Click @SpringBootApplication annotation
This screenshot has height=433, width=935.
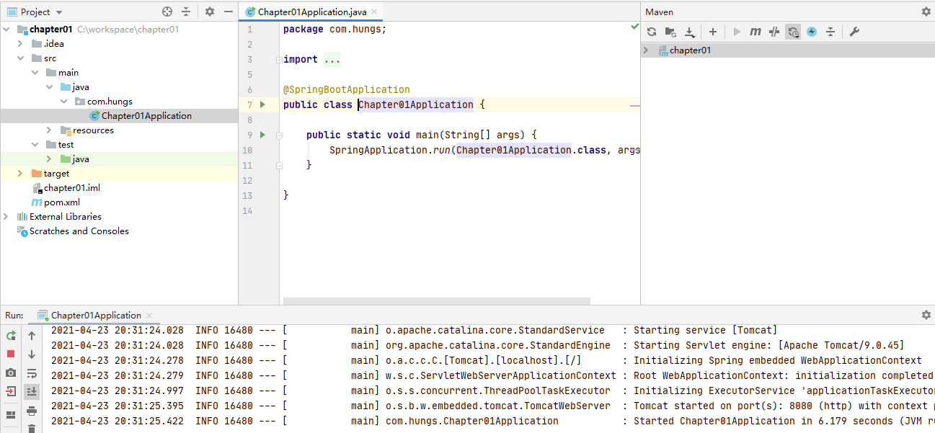coord(347,89)
